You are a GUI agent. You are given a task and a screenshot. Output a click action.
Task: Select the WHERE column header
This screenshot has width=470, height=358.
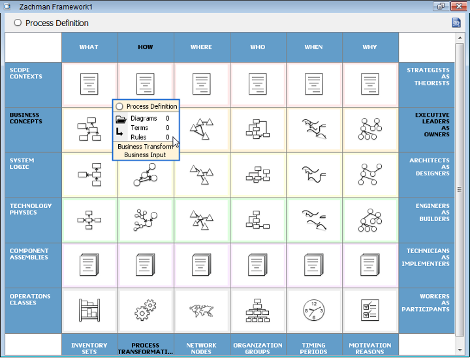coord(202,47)
